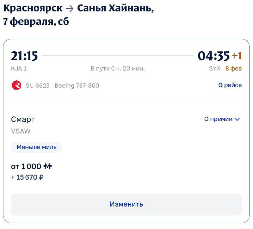Click the SU 6623 Boeing 737-800 flight text
The image size is (253, 229).
point(62,85)
